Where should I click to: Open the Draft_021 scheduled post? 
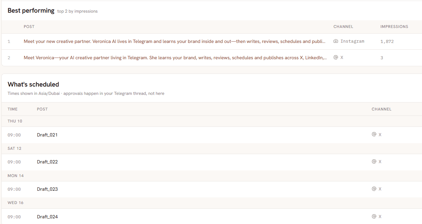click(47, 135)
